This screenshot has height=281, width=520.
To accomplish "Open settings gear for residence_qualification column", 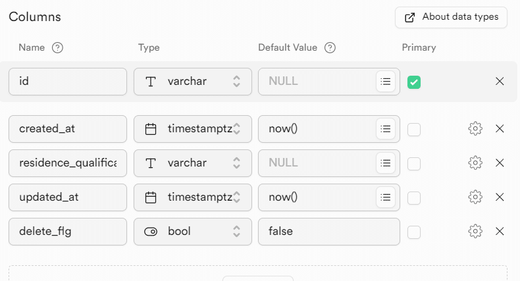I will click(475, 163).
